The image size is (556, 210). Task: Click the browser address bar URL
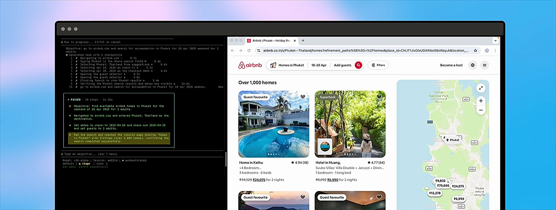click(366, 50)
